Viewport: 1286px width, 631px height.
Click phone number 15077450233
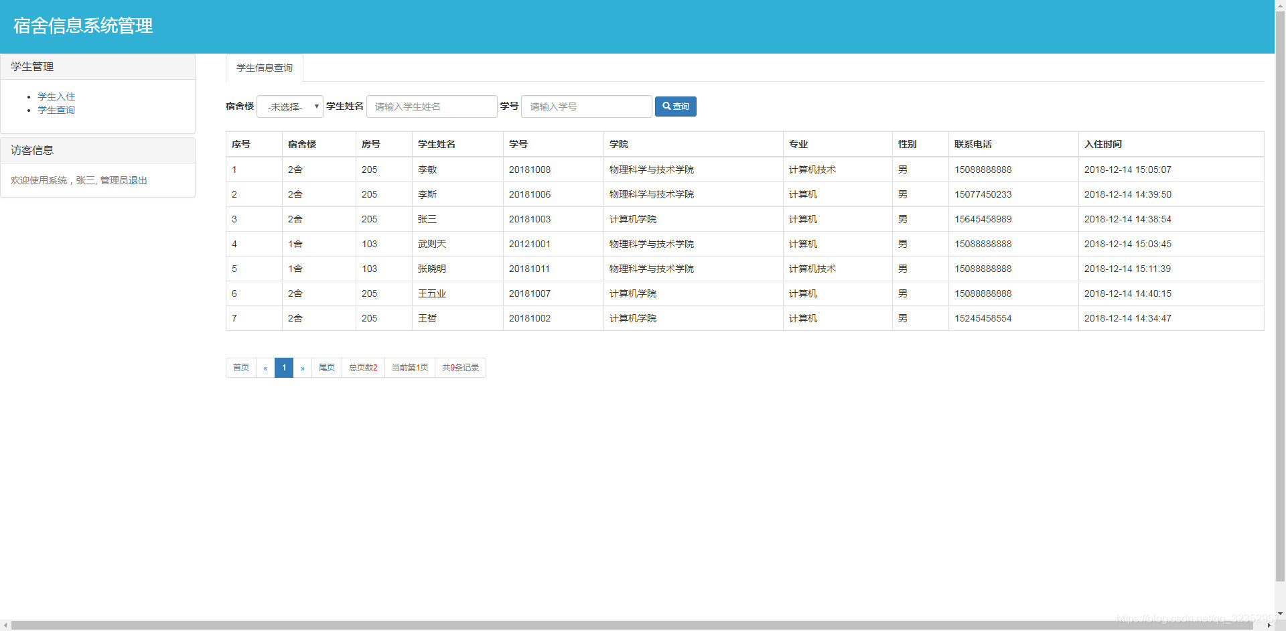pos(983,194)
